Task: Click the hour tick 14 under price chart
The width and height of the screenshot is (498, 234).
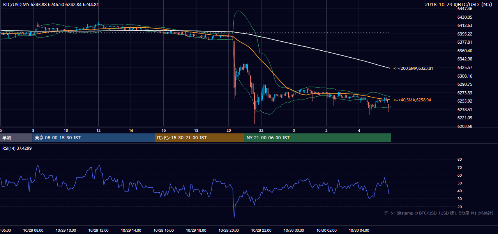Action: click(131, 130)
